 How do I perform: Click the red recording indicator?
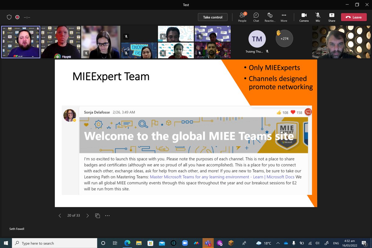point(17,17)
